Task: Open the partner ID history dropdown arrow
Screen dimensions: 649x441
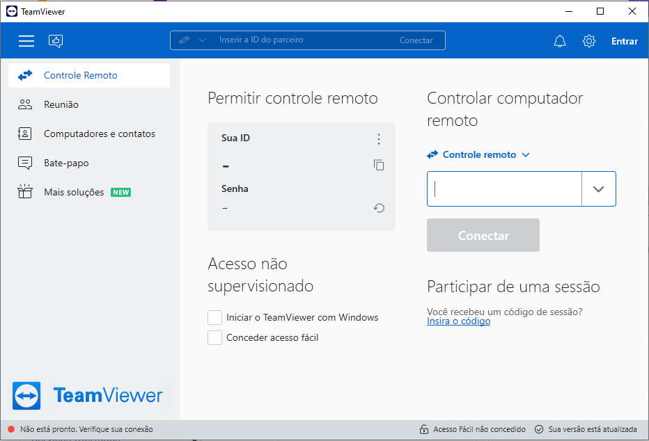Action: pyautogui.click(x=598, y=189)
